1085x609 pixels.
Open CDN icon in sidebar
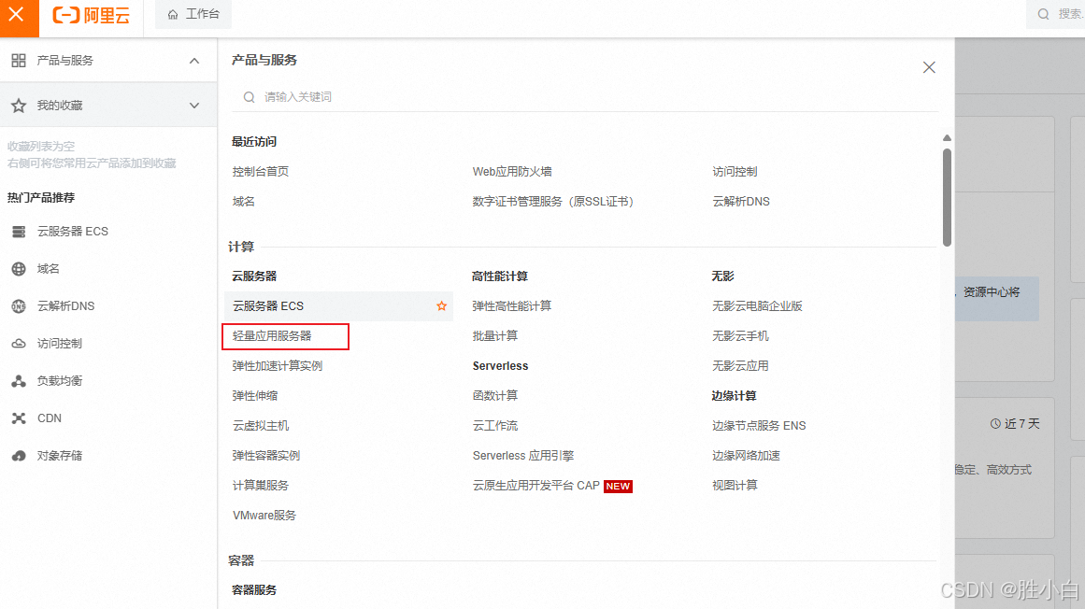click(x=19, y=418)
